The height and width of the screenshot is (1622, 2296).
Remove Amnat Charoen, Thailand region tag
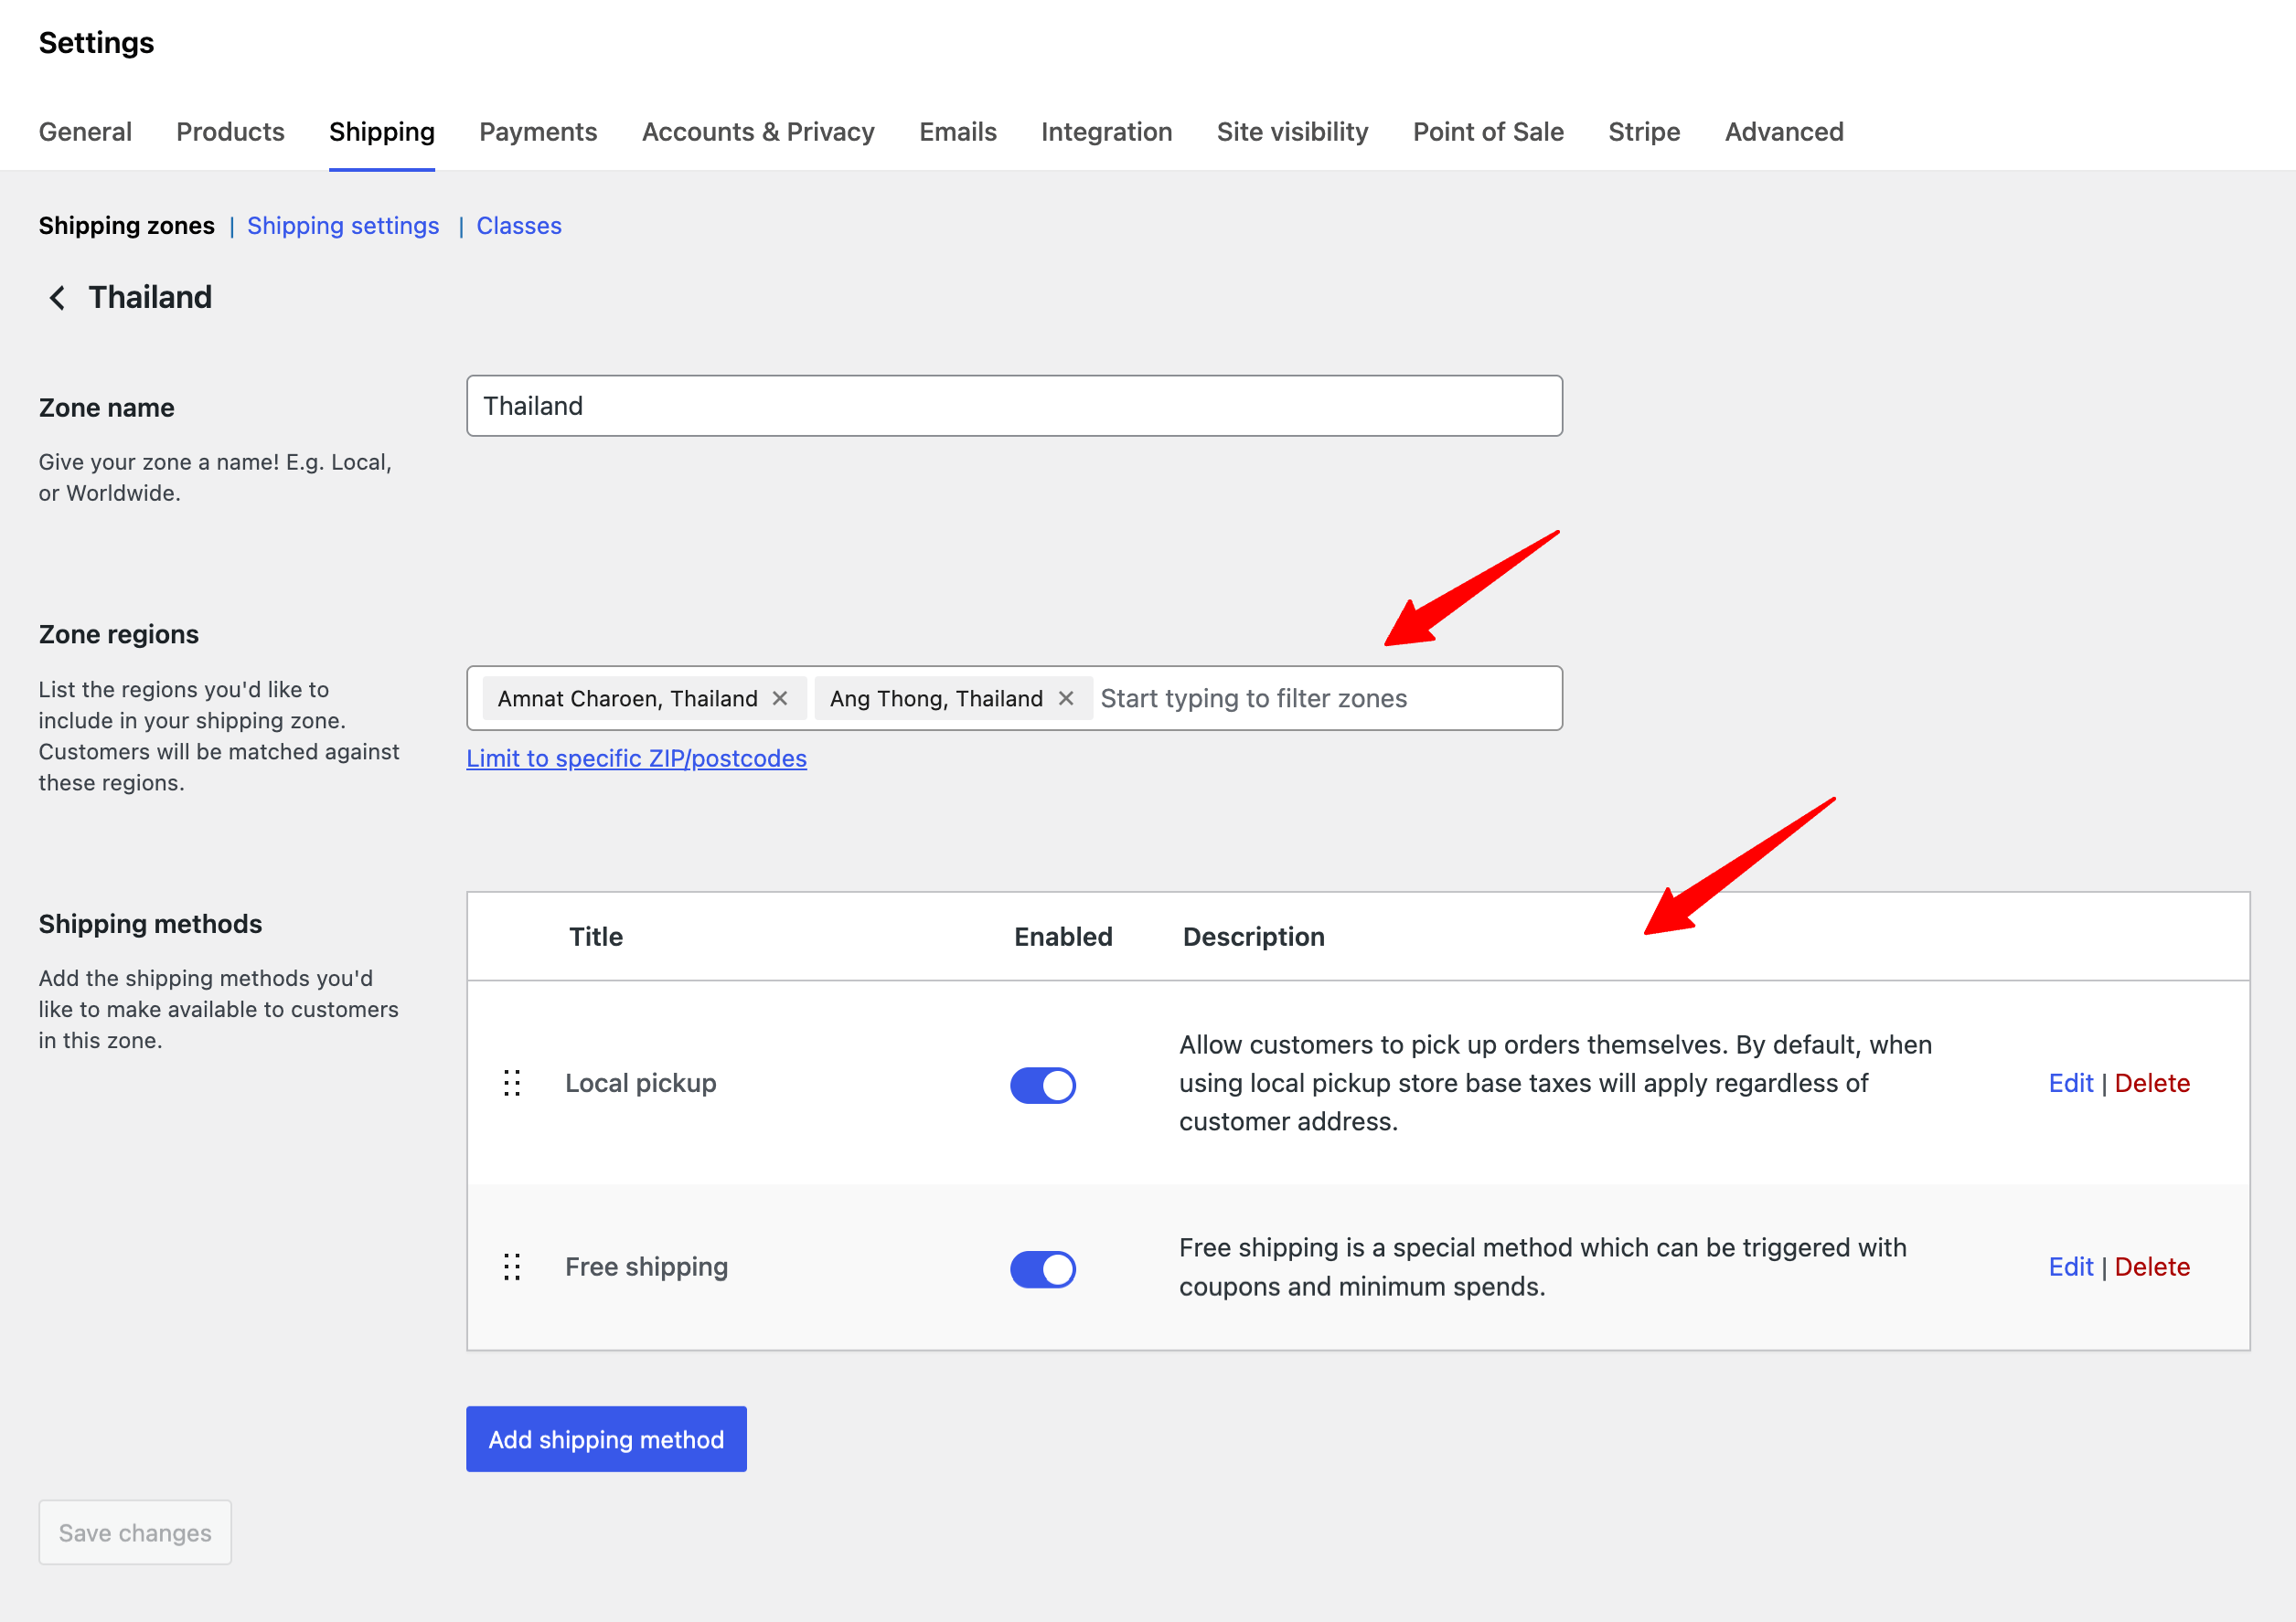click(780, 698)
